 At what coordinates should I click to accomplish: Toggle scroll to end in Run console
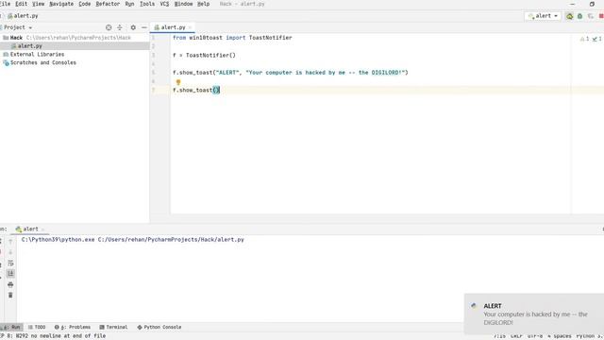10,274
